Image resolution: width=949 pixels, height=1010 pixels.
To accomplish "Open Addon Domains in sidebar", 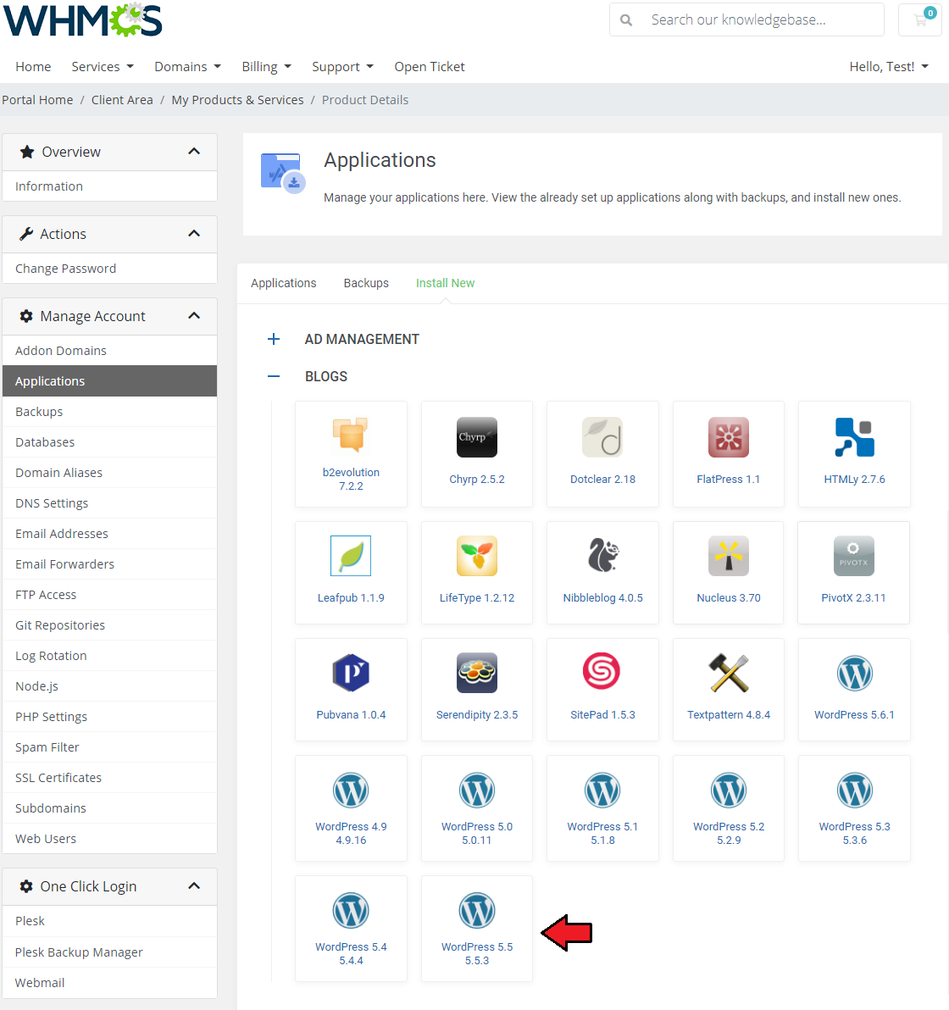I will click(x=109, y=351).
